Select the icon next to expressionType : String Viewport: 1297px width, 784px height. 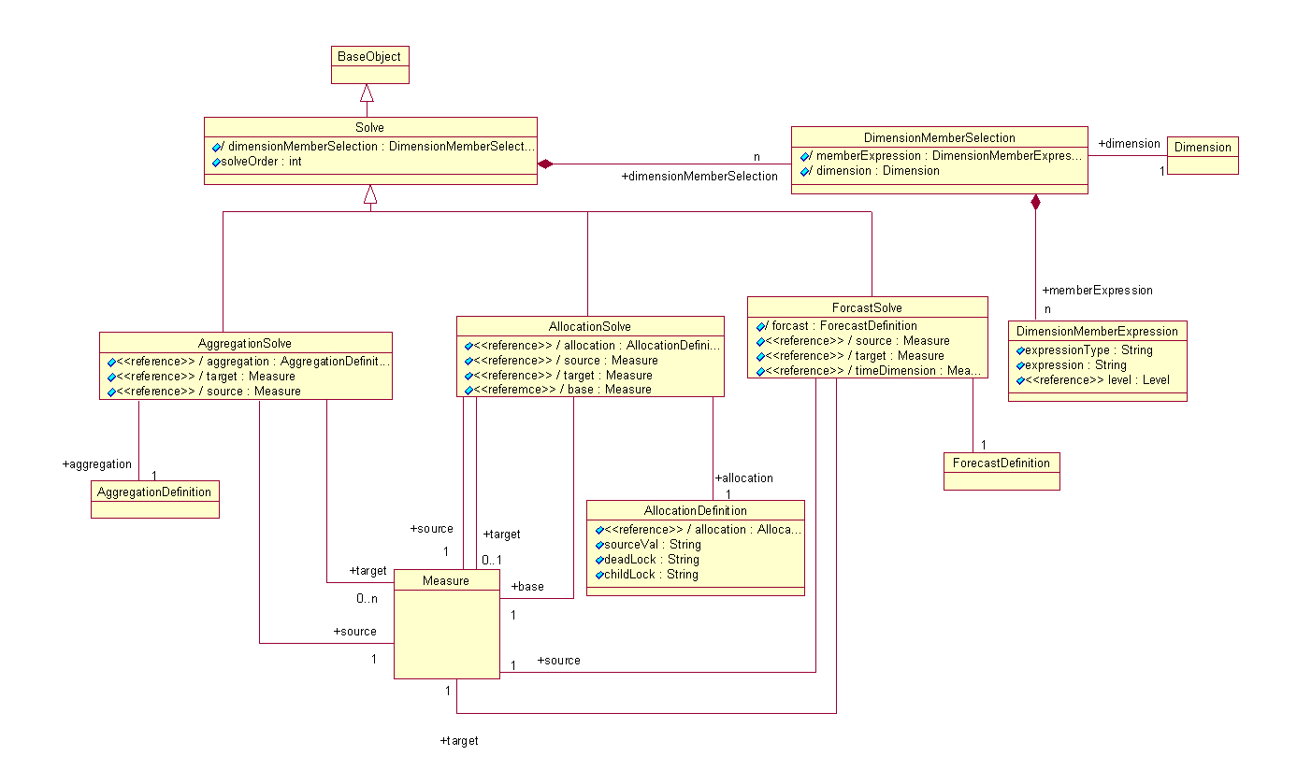(1018, 349)
